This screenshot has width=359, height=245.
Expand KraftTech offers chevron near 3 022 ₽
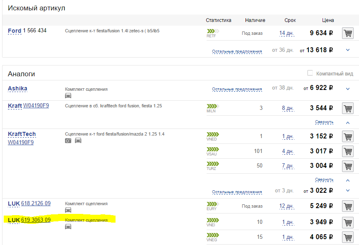348,190
